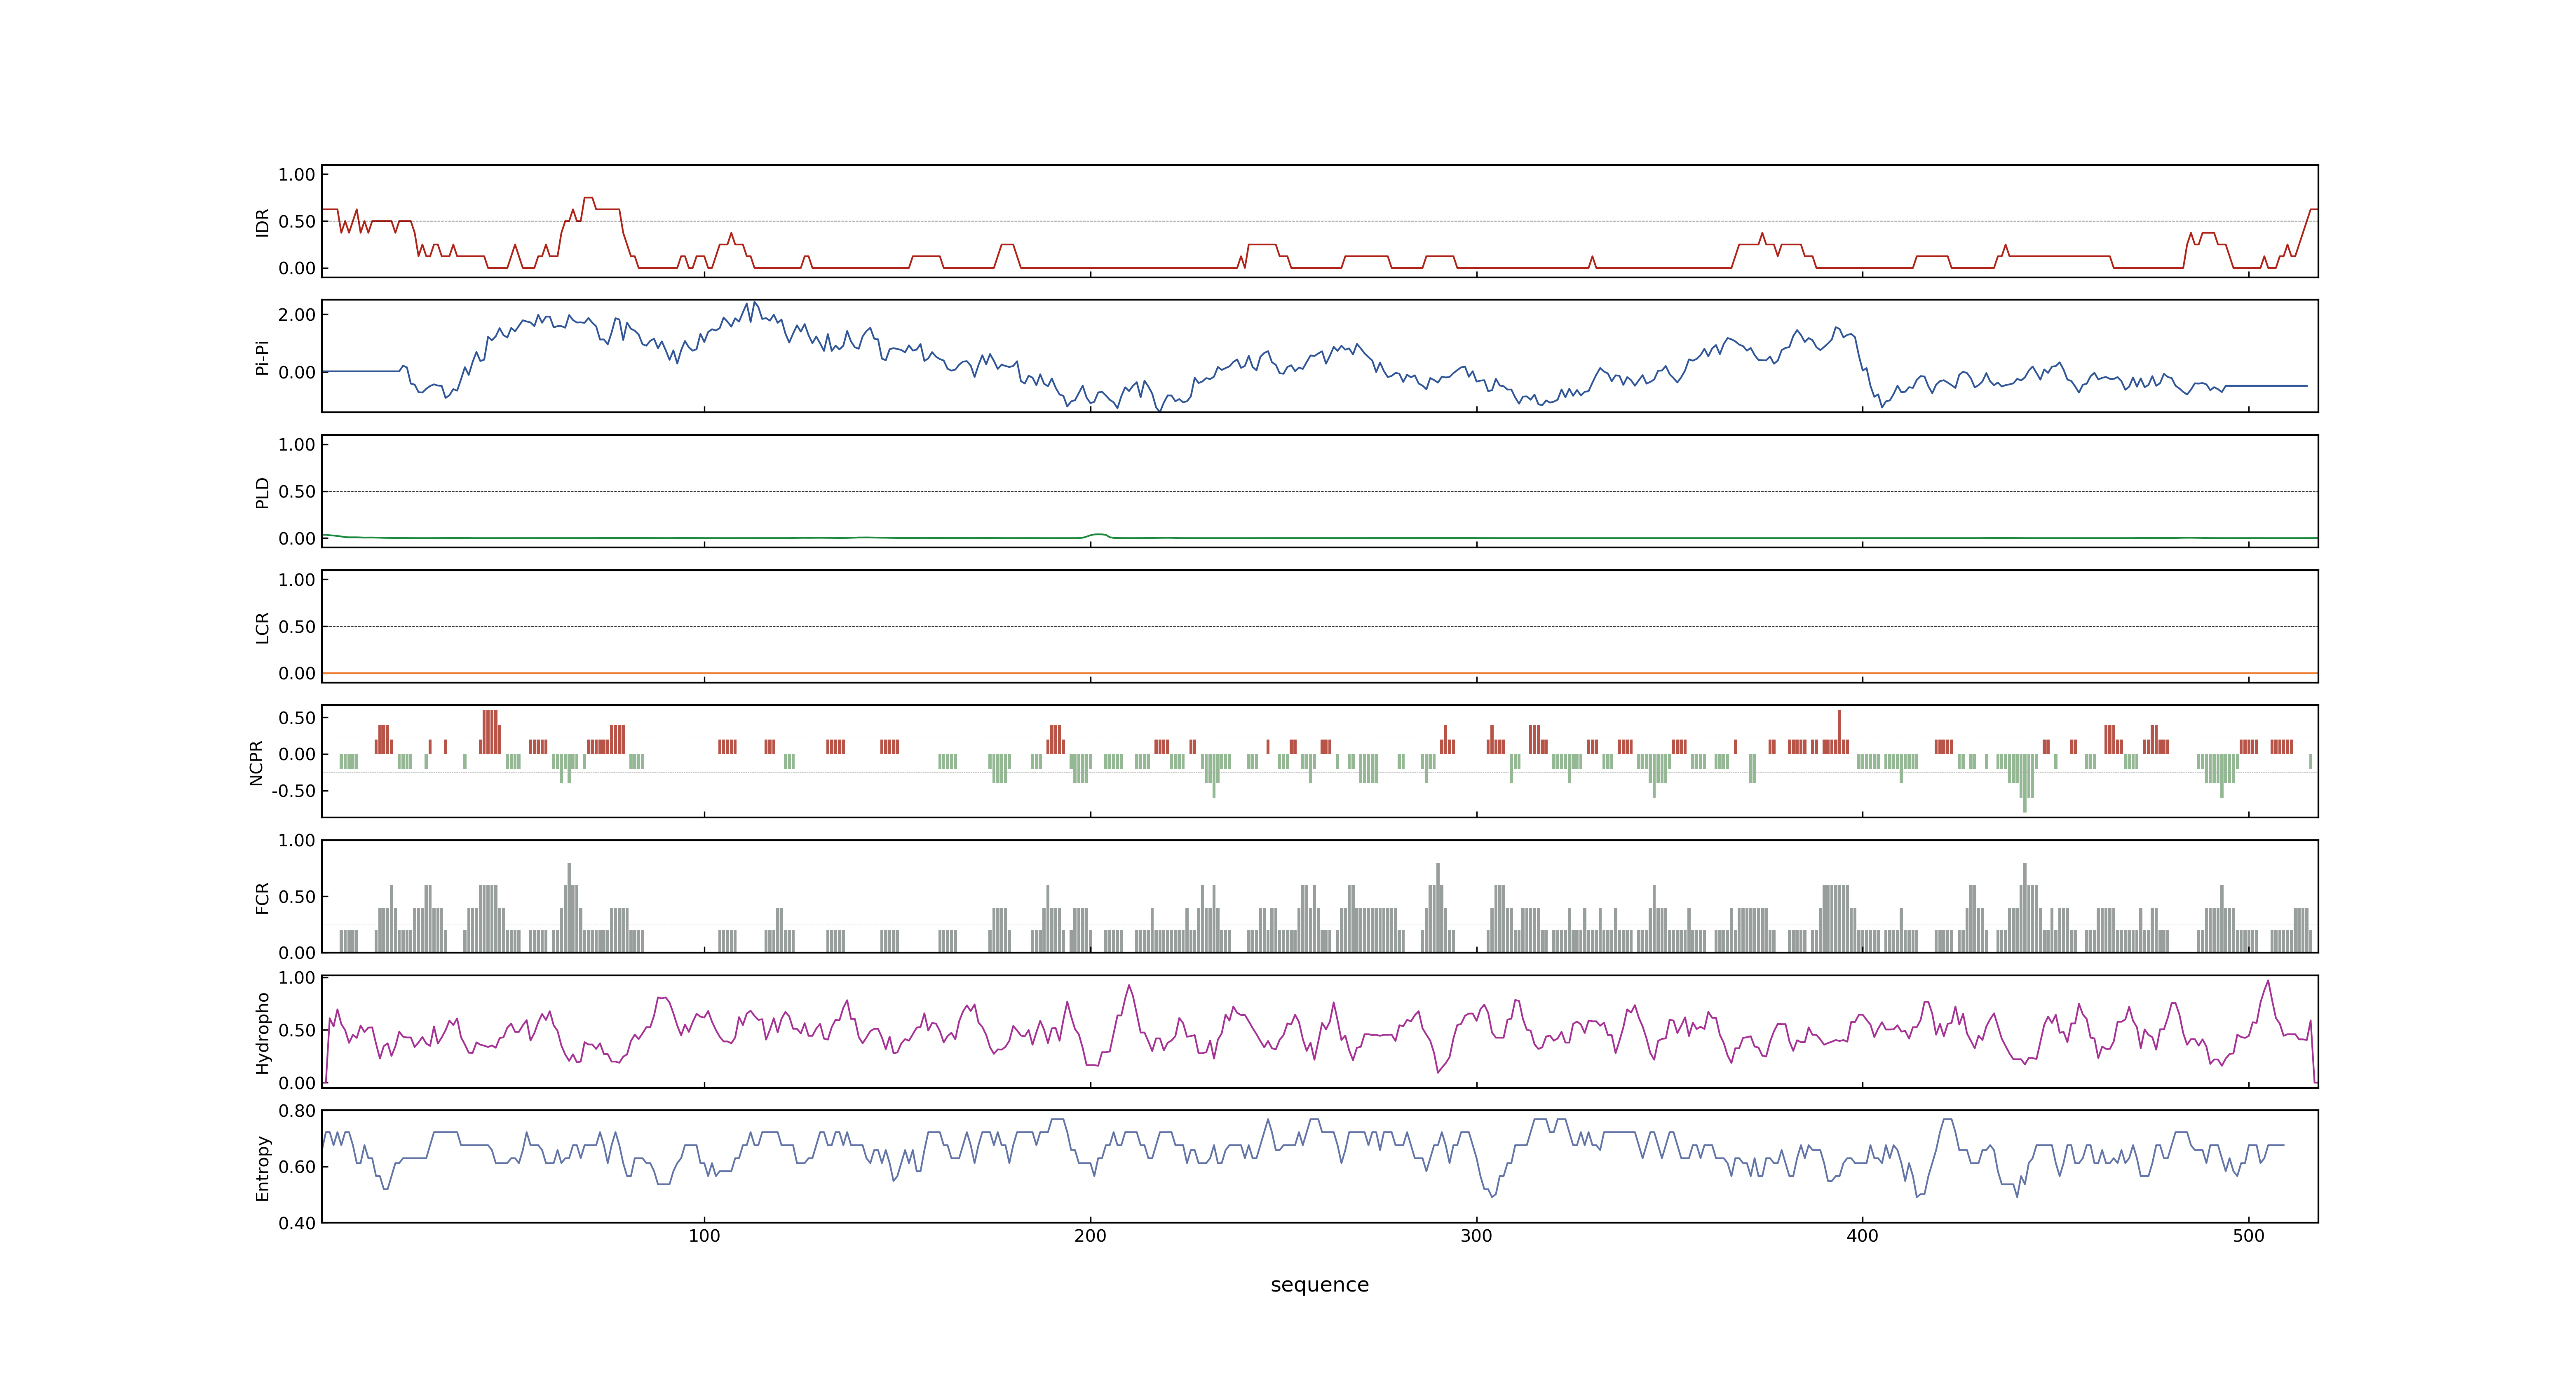
Task: Click the 1.00 tick of the LCR panel
Action: point(297,579)
